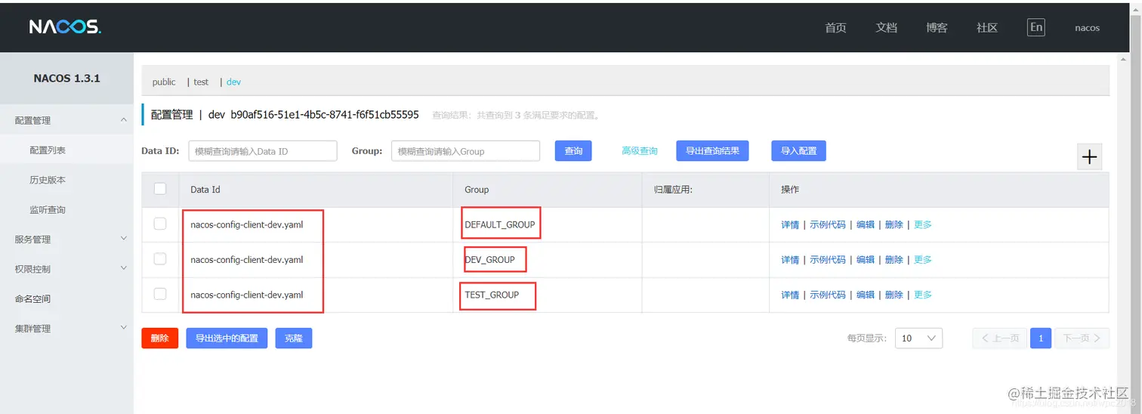The width and height of the screenshot is (1142, 414).
Task: Switch to the public namespace tab
Action: tap(164, 82)
